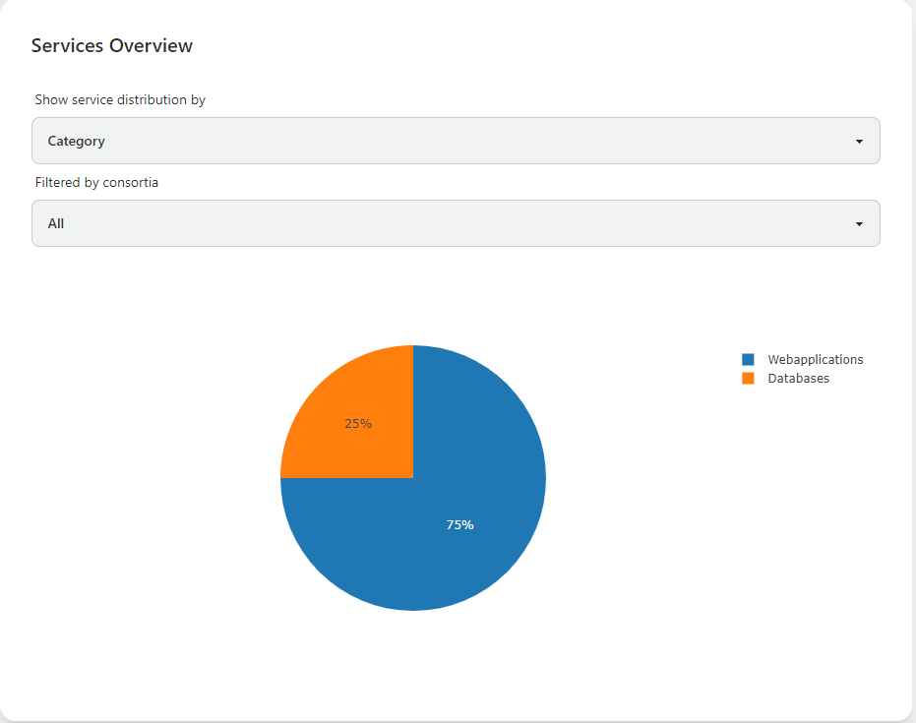The image size is (916, 723).
Task: Click the 'Show service distribution by' label
Action: [120, 100]
